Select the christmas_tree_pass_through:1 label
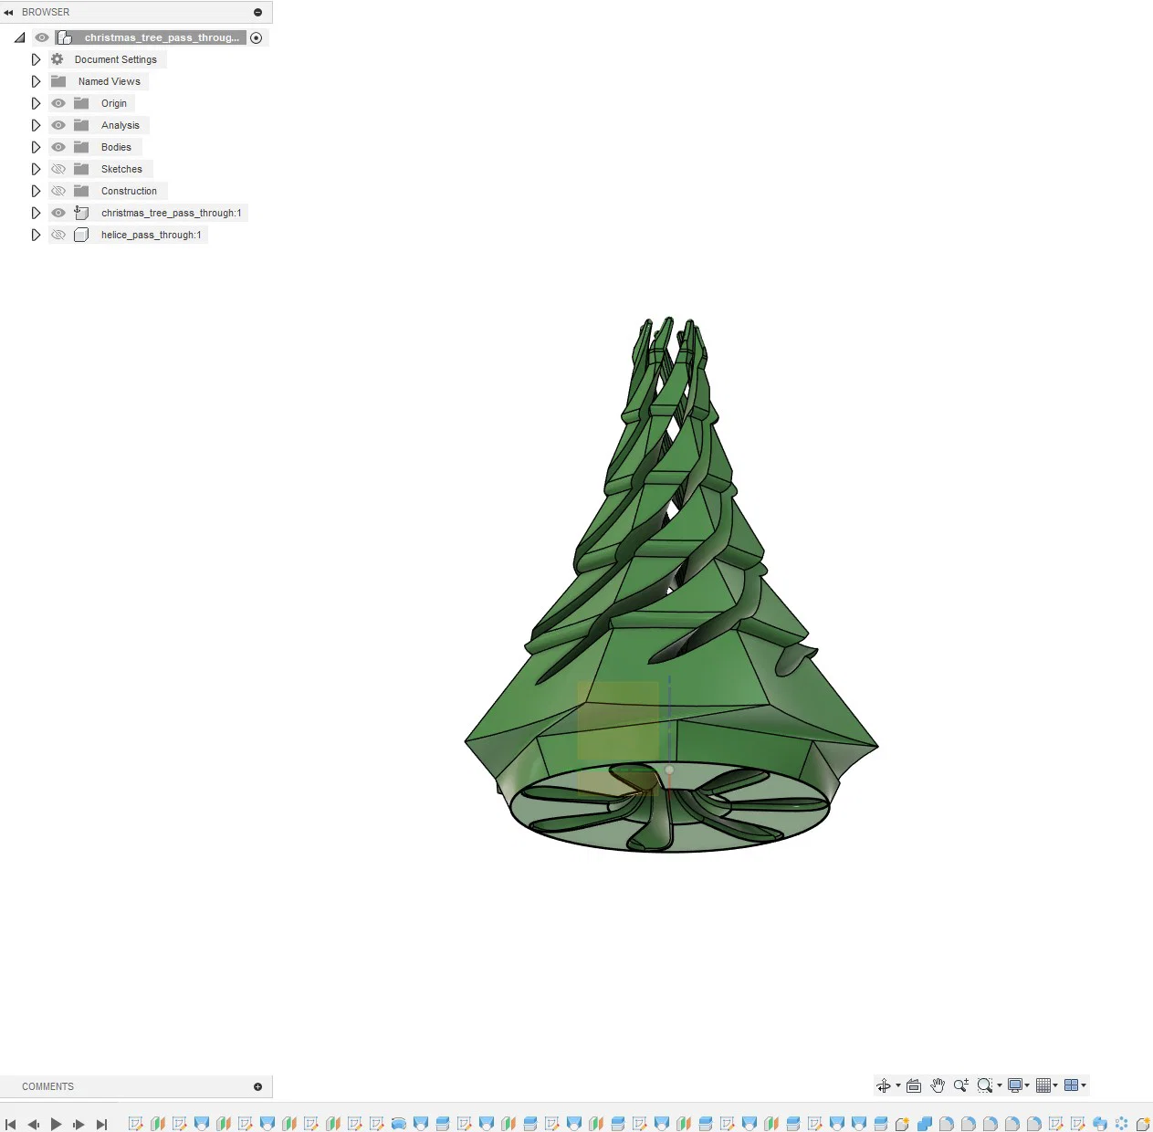The height and width of the screenshot is (1132, 1153). [x=172, y=213]
